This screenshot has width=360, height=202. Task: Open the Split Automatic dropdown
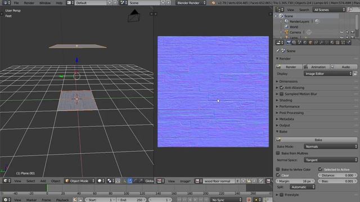coord(302,187)
